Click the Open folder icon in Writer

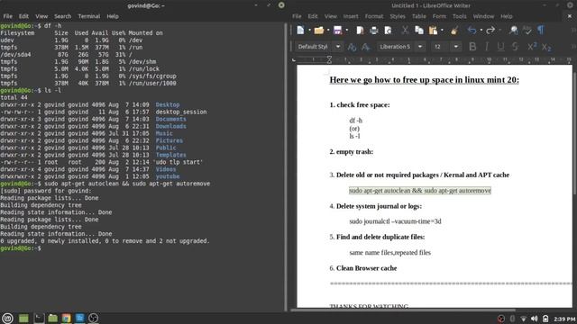coord(318,31)
